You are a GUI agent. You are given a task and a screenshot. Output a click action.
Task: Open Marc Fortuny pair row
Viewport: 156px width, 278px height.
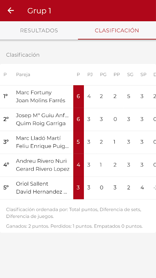click(78, 97)
